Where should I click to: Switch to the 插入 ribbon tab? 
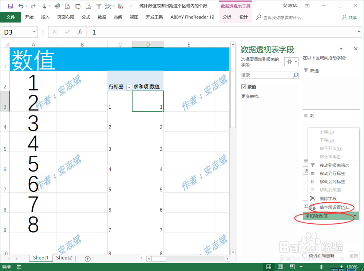[45, 17]
